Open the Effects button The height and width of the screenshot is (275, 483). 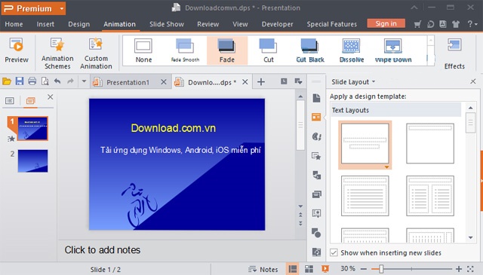454,53
